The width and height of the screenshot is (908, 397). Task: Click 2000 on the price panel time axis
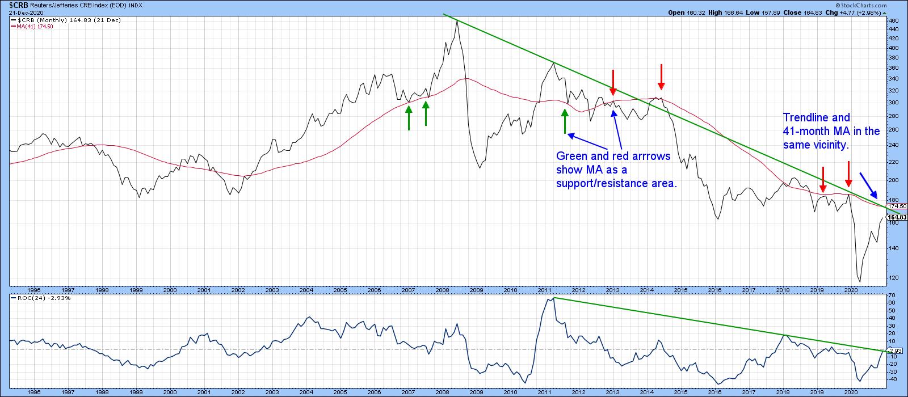[x=170, y=290]
